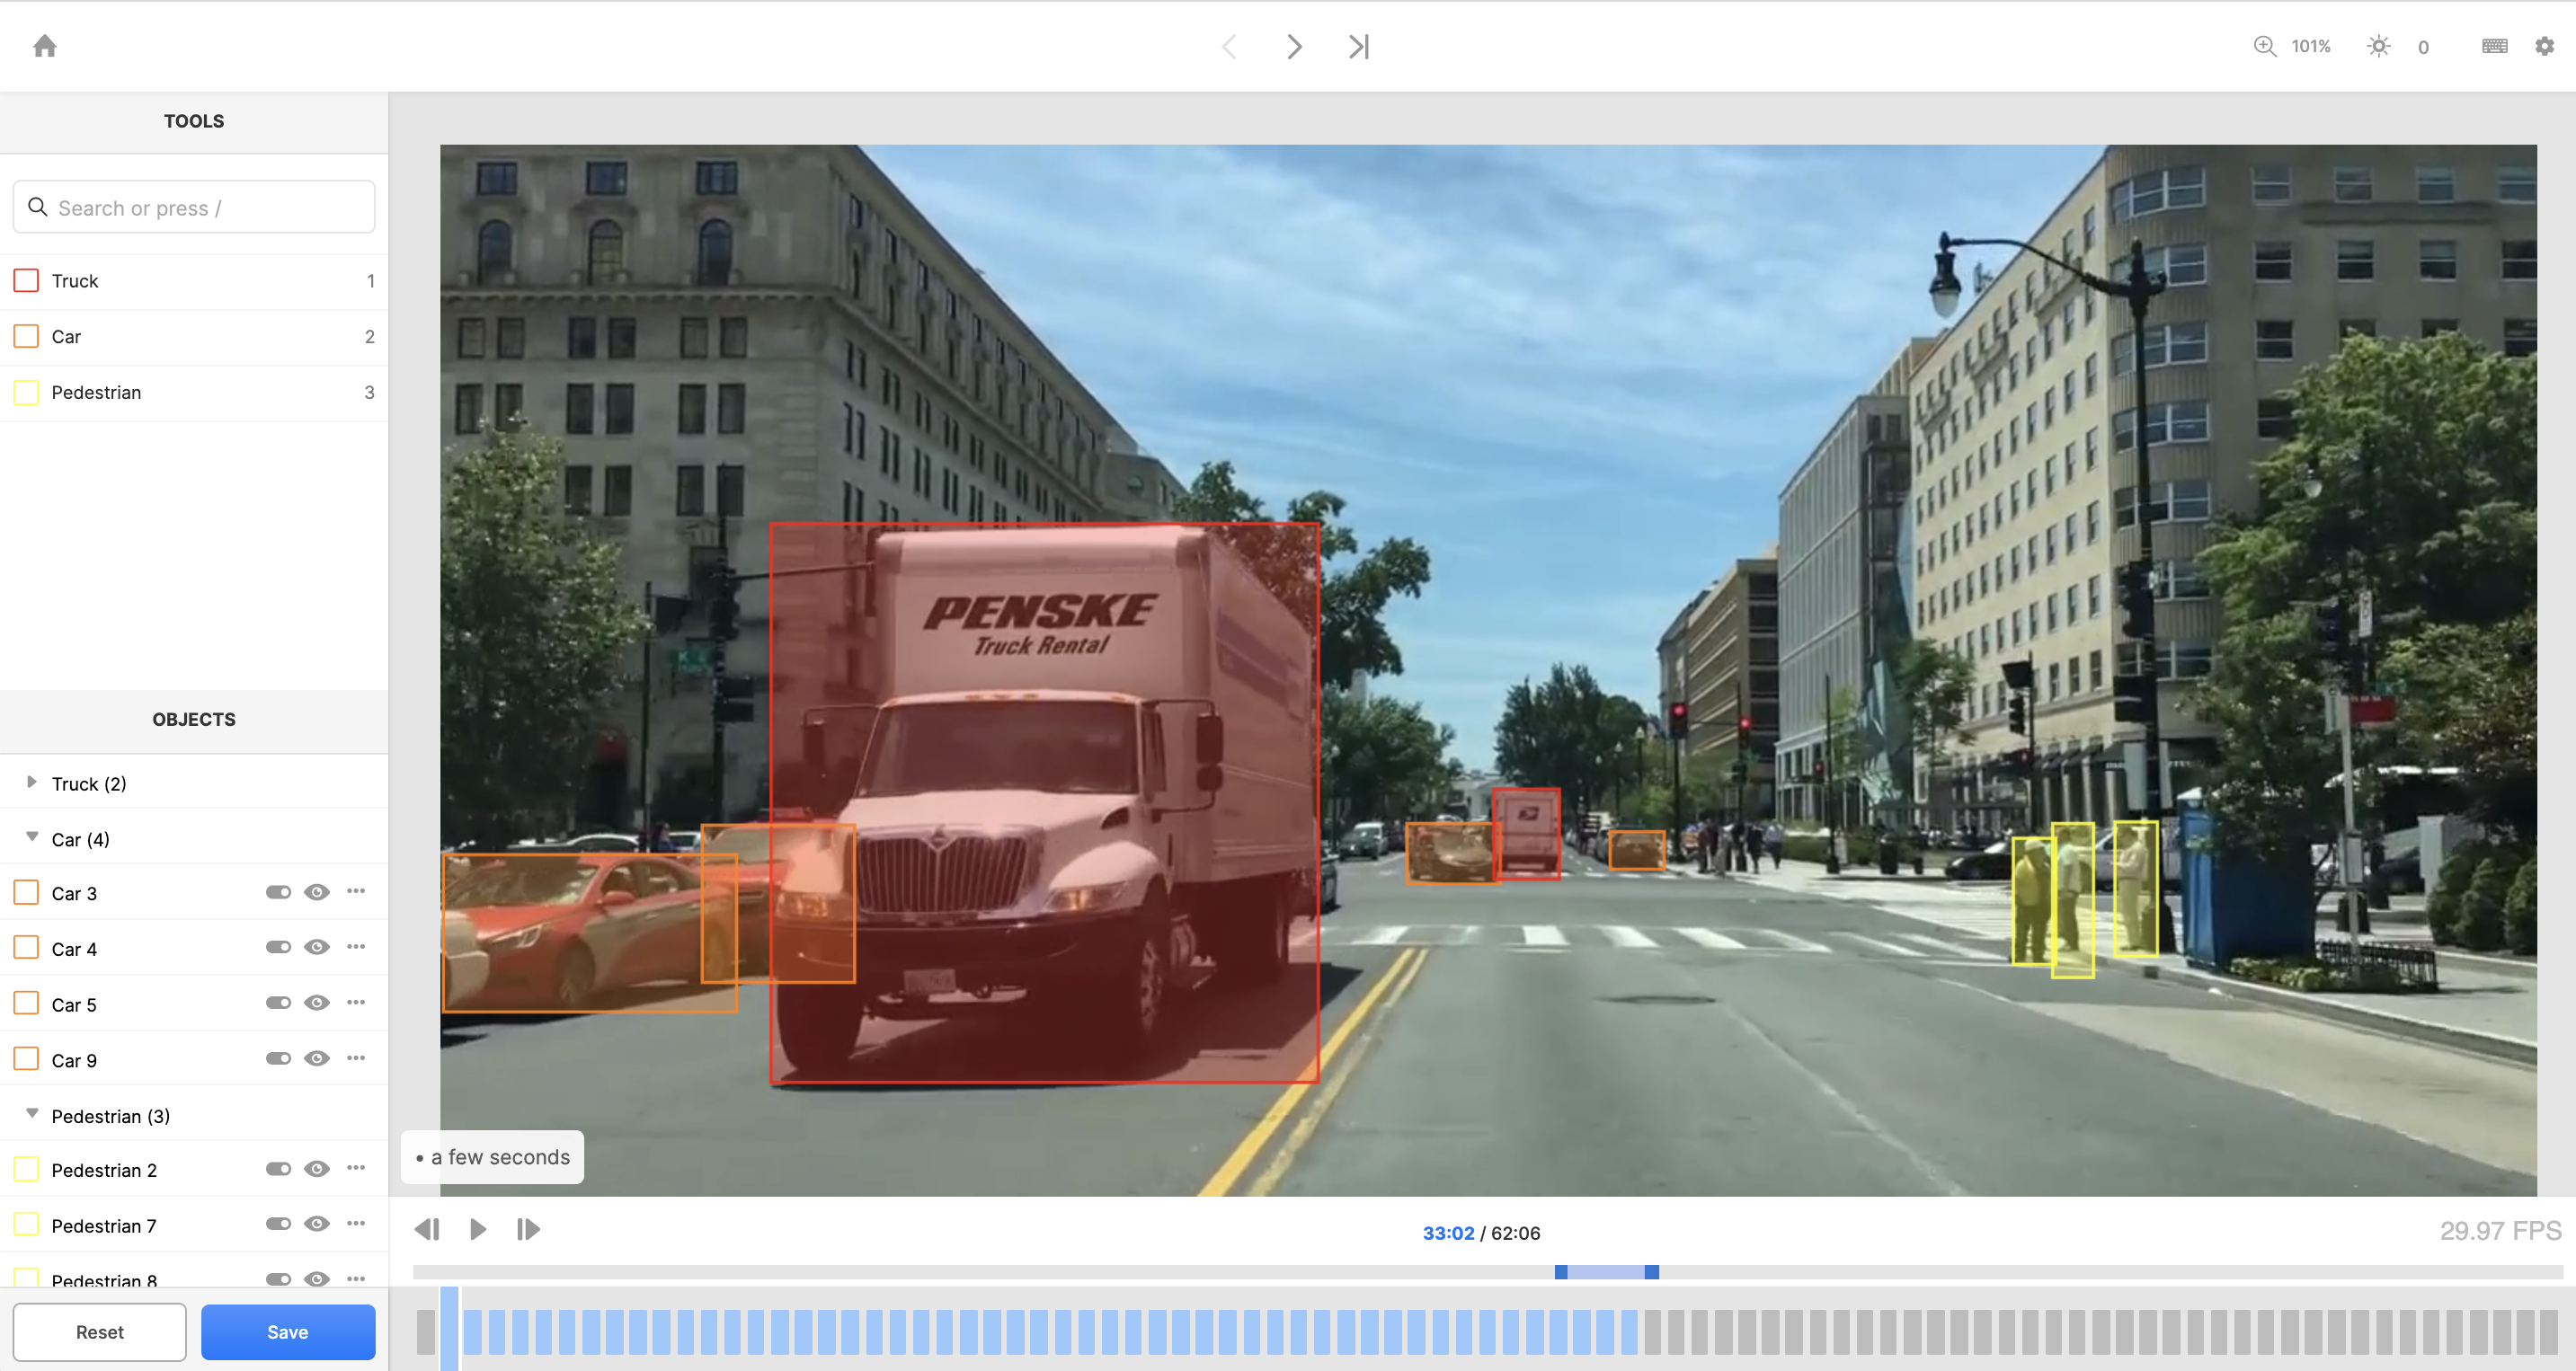Open more options for Car 9

tap(356, 1058)
